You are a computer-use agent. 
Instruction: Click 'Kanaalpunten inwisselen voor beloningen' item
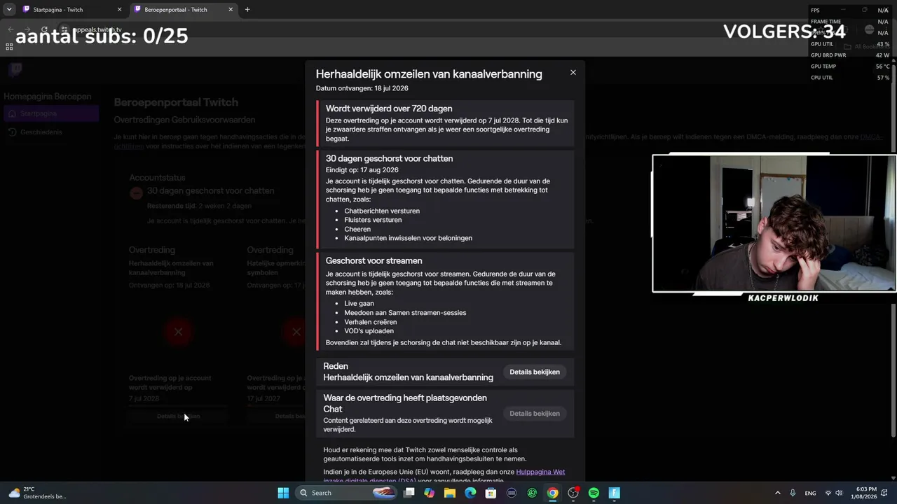408,238
